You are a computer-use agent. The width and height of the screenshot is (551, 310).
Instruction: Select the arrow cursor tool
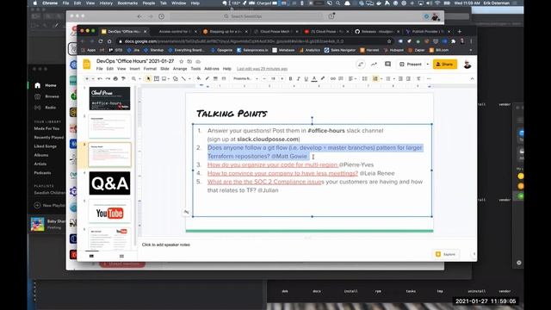coord(148,78)
